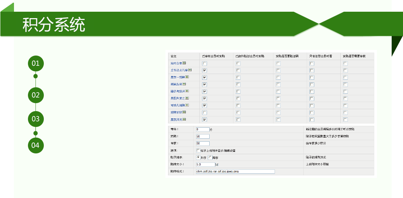Tick the 贴子上传附件显示 option checkbox
The height and width of the screenshot is (198, 403).
tap(198, 150)
